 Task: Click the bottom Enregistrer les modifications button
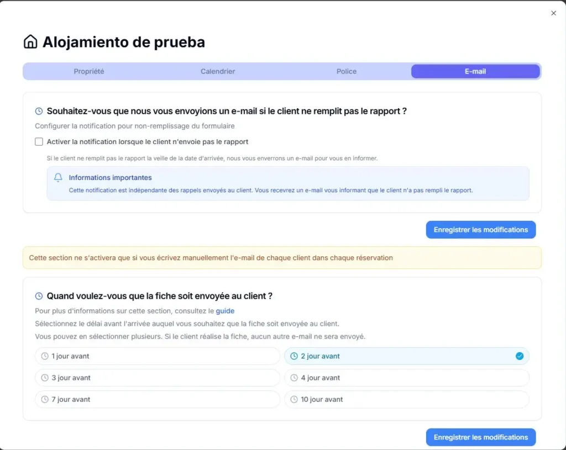pyautogui.click(x=480, y=437)
